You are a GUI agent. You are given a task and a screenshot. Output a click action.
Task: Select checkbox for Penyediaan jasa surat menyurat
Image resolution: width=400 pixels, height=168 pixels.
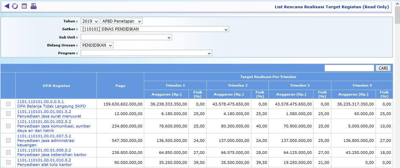[x=8, y=114]
